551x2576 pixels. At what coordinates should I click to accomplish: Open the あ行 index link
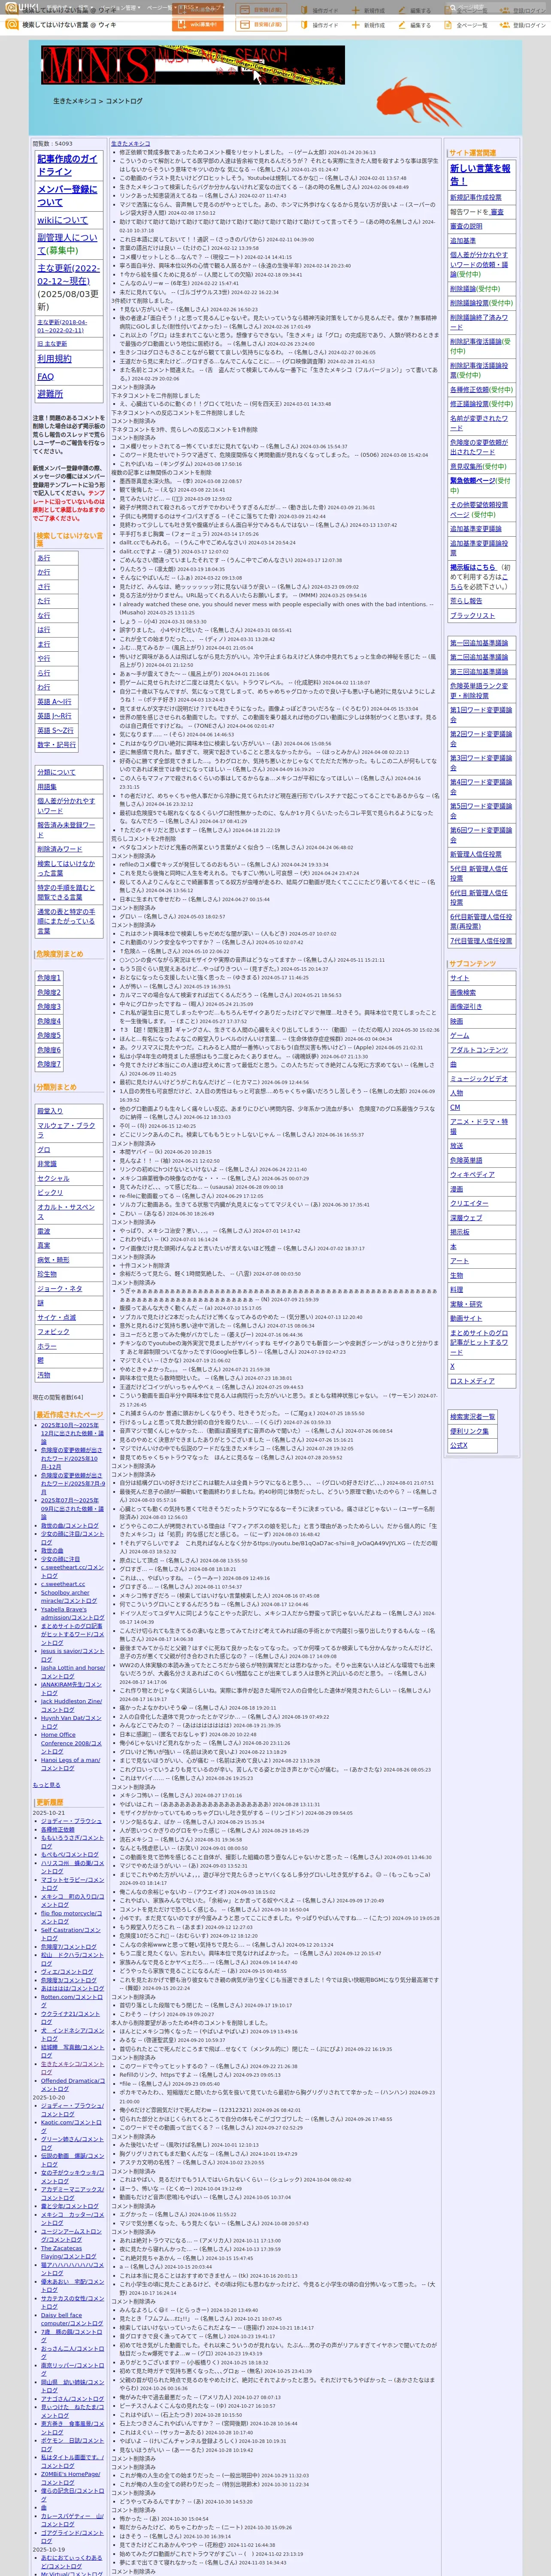[x=44, y=558]
